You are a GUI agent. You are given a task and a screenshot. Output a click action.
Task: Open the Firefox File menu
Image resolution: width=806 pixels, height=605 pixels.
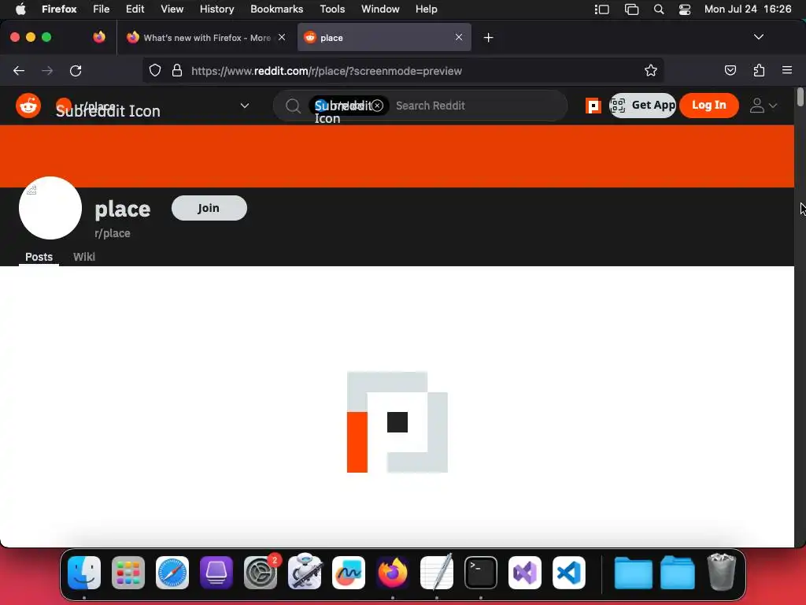(x=102, y=9)
